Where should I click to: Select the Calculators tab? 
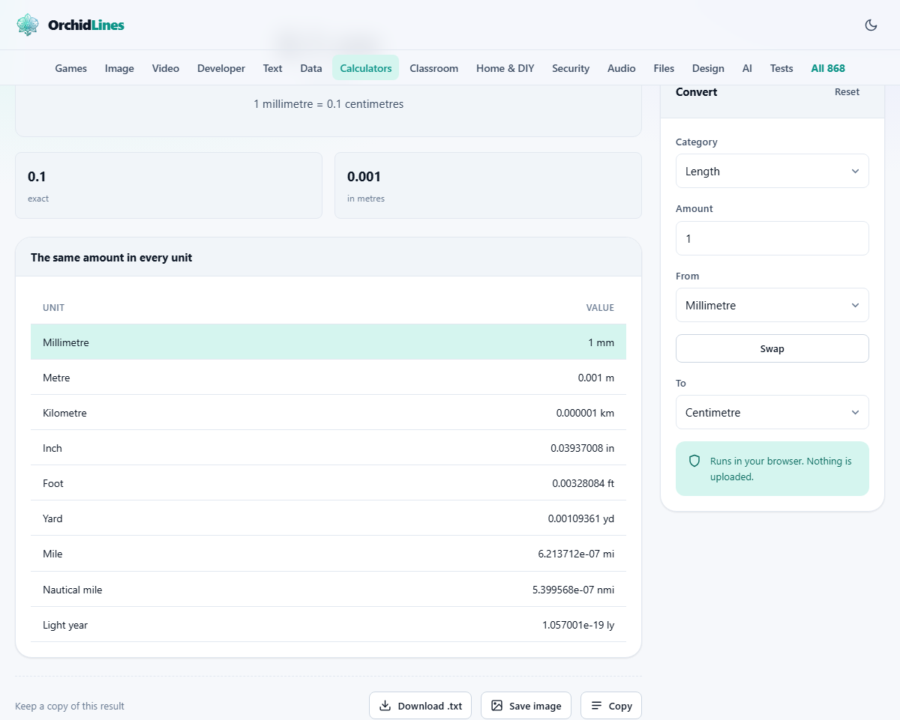tap(366, 68)
